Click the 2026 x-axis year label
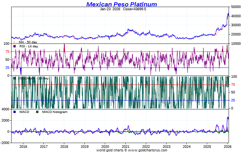Image resolution: width=243 pixels, height=152 pixels. (228, 147)
